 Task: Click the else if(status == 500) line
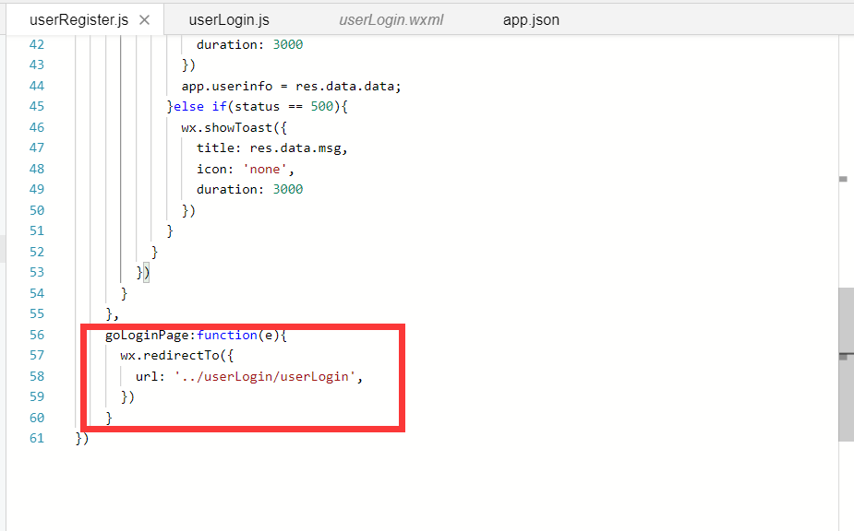tap(258, 107)
